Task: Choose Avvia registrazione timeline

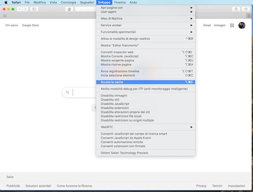Action: 146,71
